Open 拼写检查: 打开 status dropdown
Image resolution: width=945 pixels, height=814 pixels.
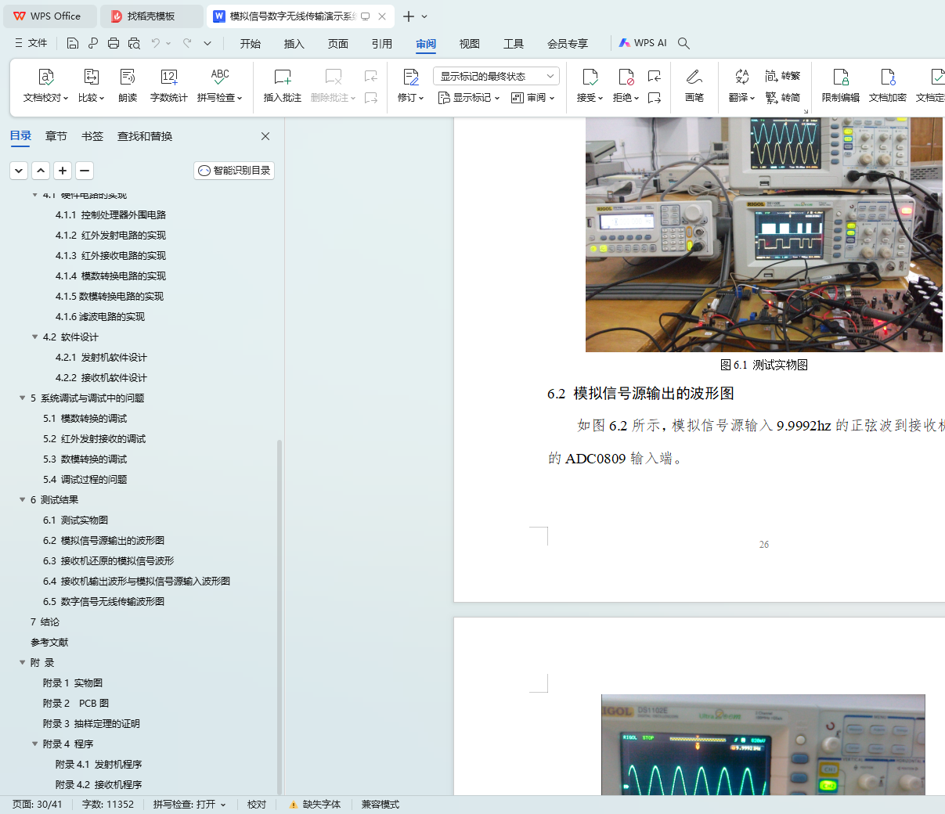(x=189, y=805)
